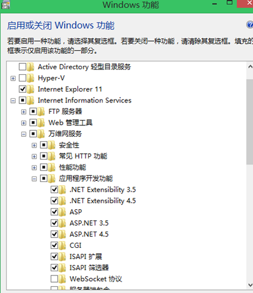This screenshot has height=293, width=253.
Task: Click the Active Directory 轻型目录服务 folder icon
Action: [x=31, y=67]
